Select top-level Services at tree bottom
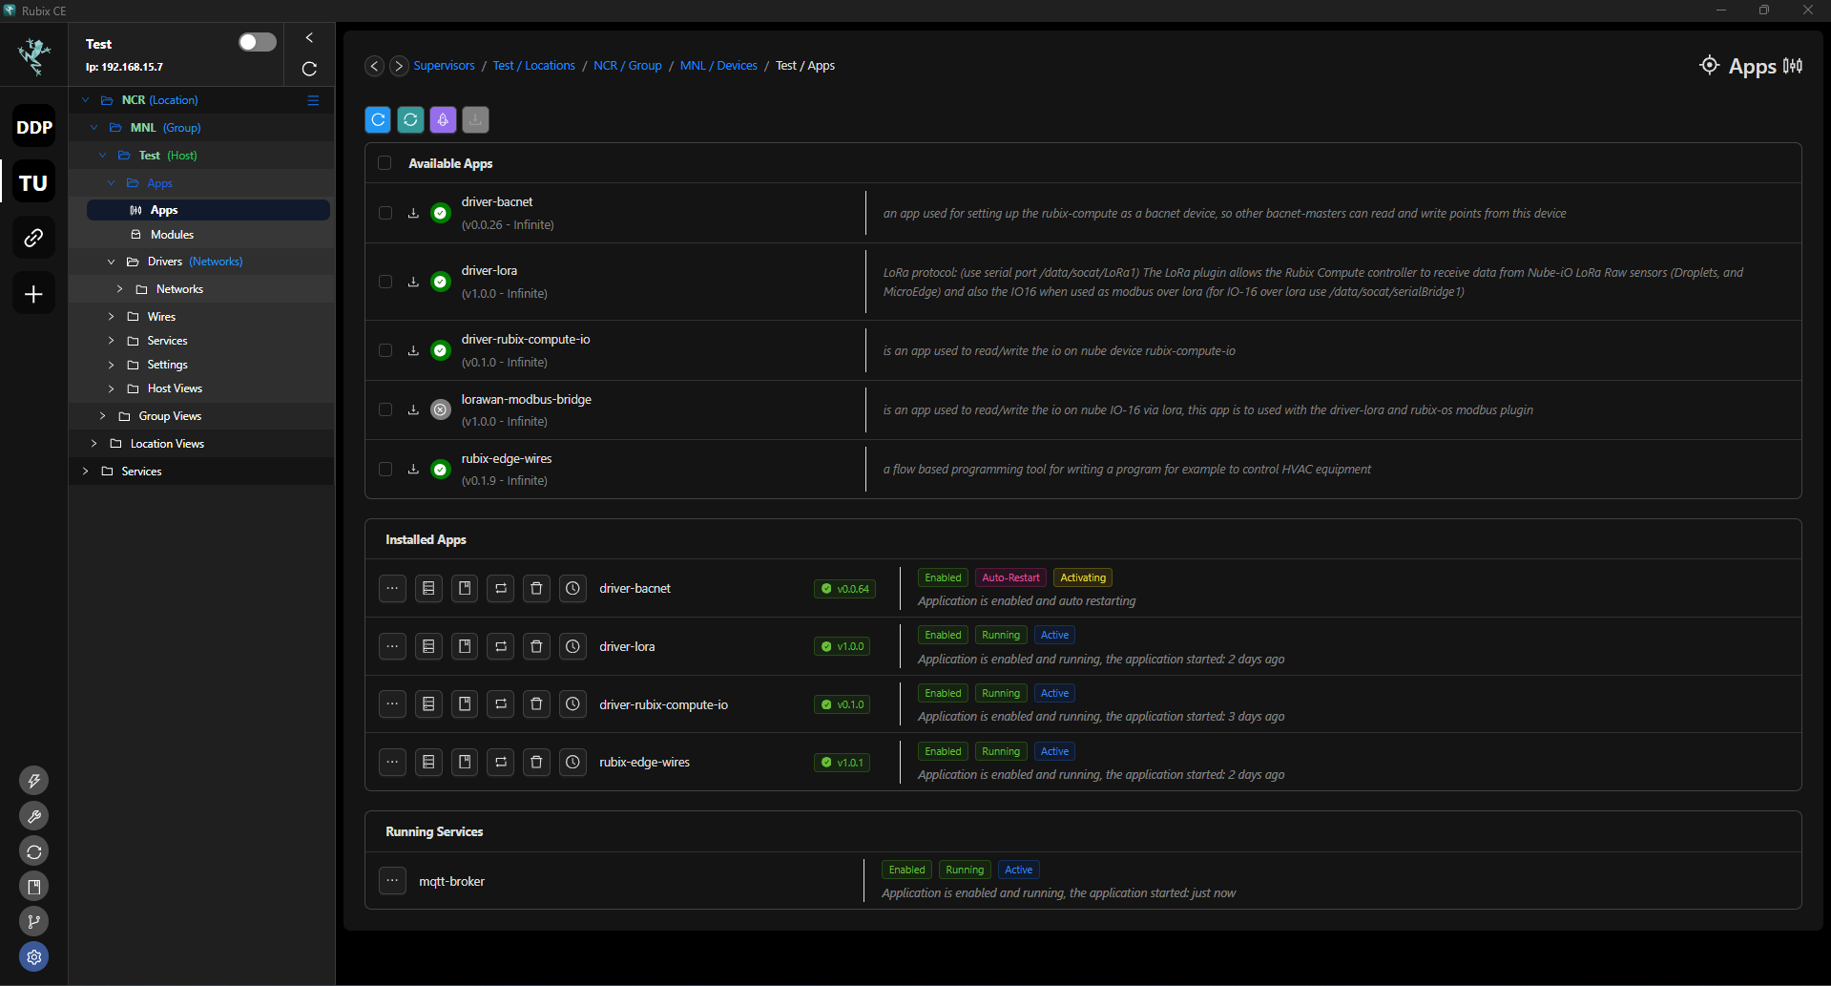 [x=141, y=472]
